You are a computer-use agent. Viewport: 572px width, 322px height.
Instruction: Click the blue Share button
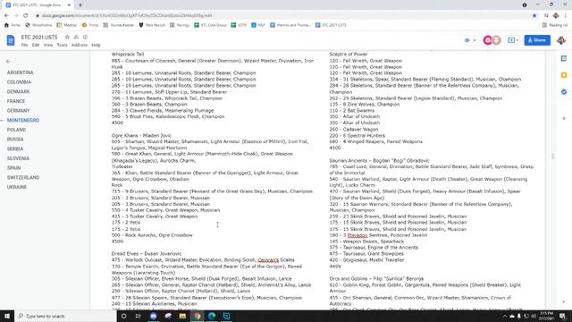click(537, 40)
